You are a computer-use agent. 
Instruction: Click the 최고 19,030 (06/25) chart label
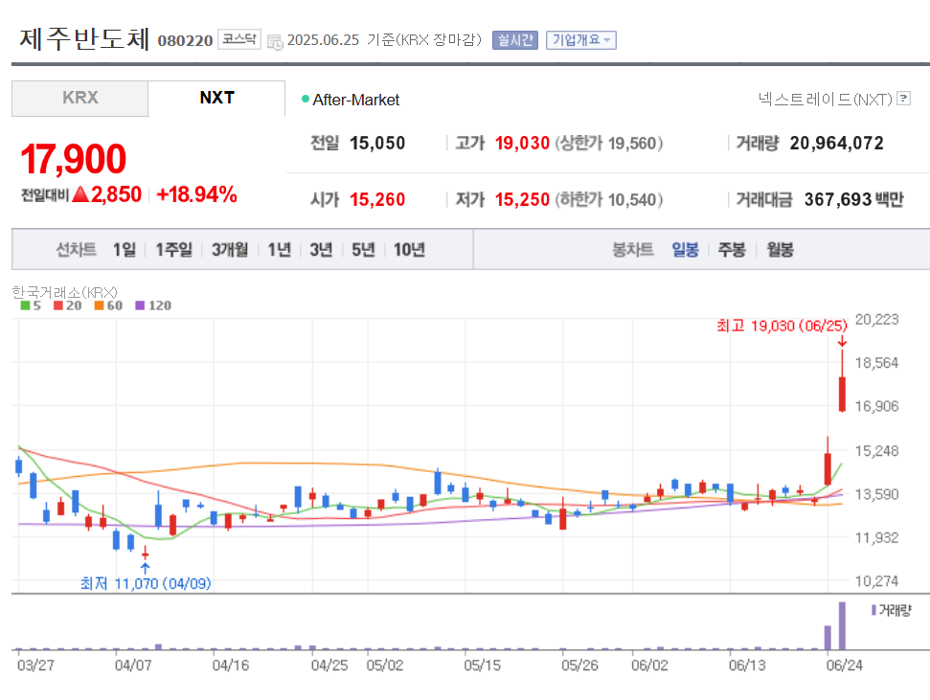pos(782,326)
